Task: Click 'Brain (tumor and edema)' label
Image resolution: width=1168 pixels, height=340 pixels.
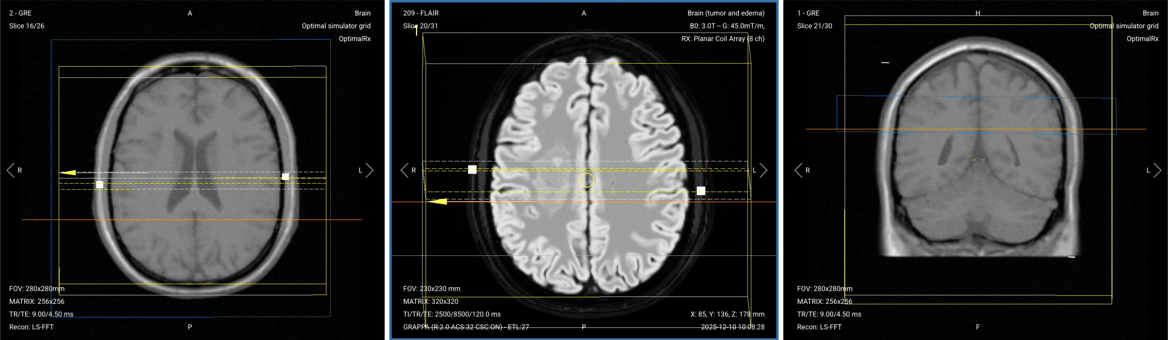Action: coord(726,13)
